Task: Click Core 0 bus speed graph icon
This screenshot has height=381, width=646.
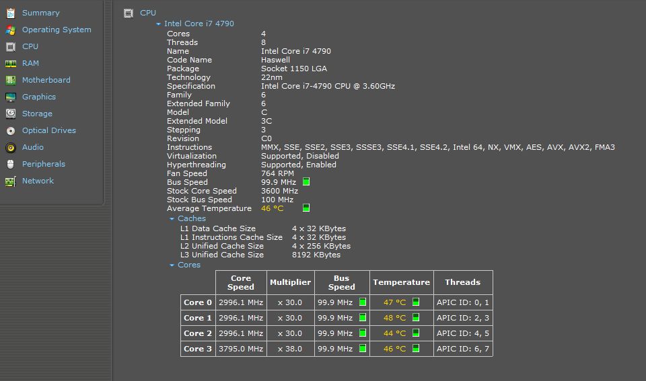Action: click(363, 302)
